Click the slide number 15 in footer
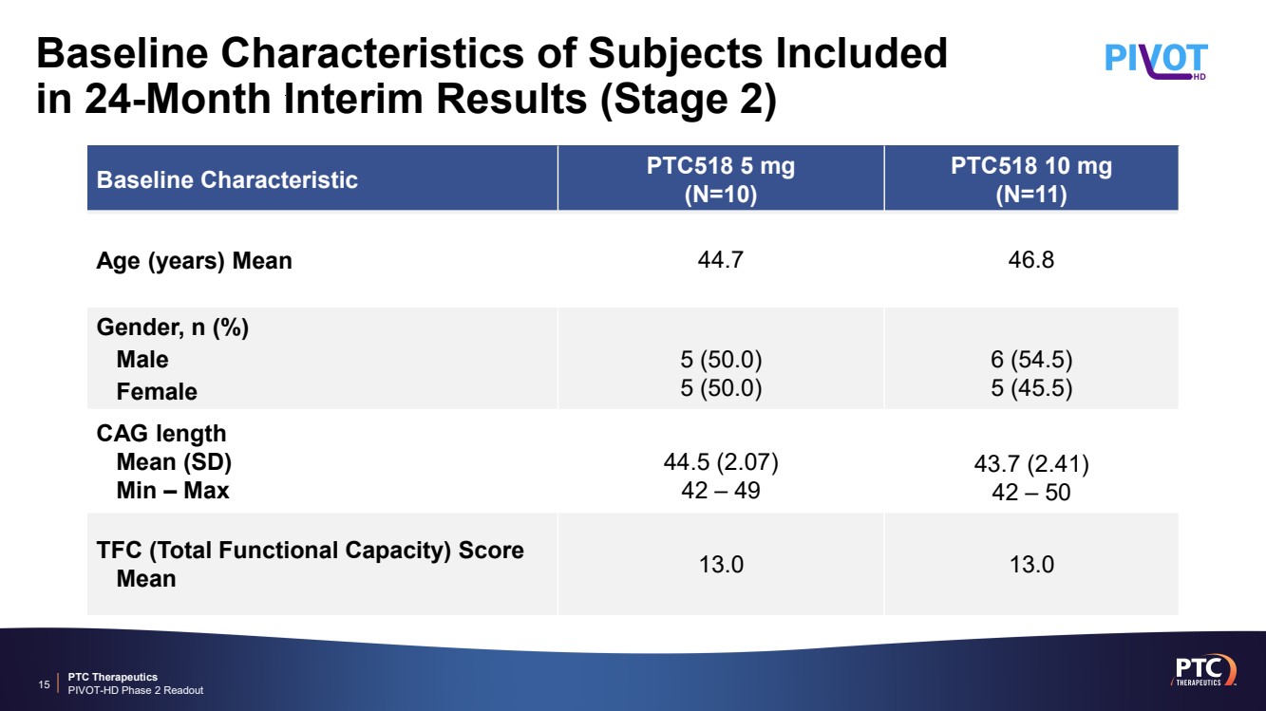 tap(44, 683)
